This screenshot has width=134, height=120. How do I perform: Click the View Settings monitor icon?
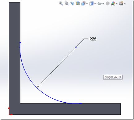click(x=121, y=3)
